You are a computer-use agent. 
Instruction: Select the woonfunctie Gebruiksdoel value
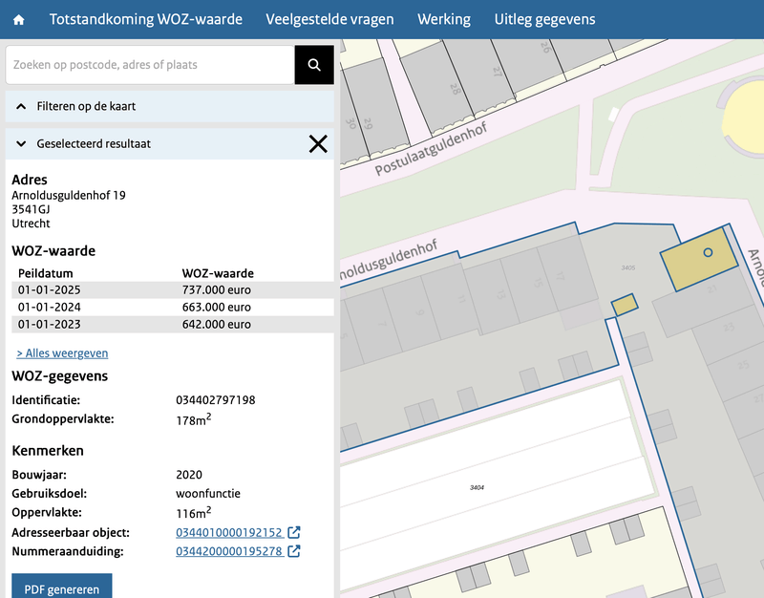(208, 494)
